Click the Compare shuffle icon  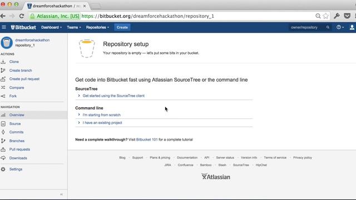3,88
